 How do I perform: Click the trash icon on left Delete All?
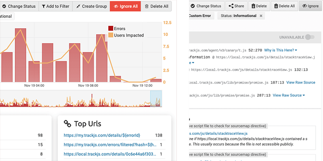click(x=147, y=6)
